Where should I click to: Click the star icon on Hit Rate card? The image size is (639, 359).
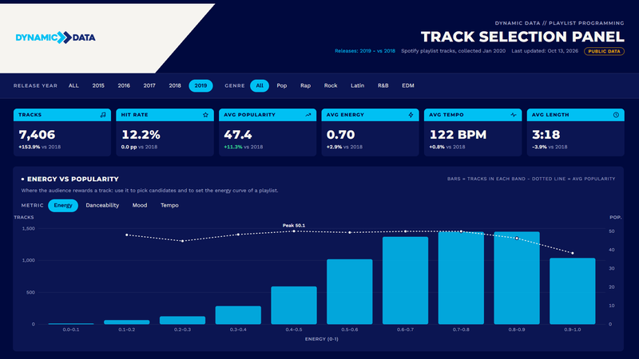coord(205,115)
